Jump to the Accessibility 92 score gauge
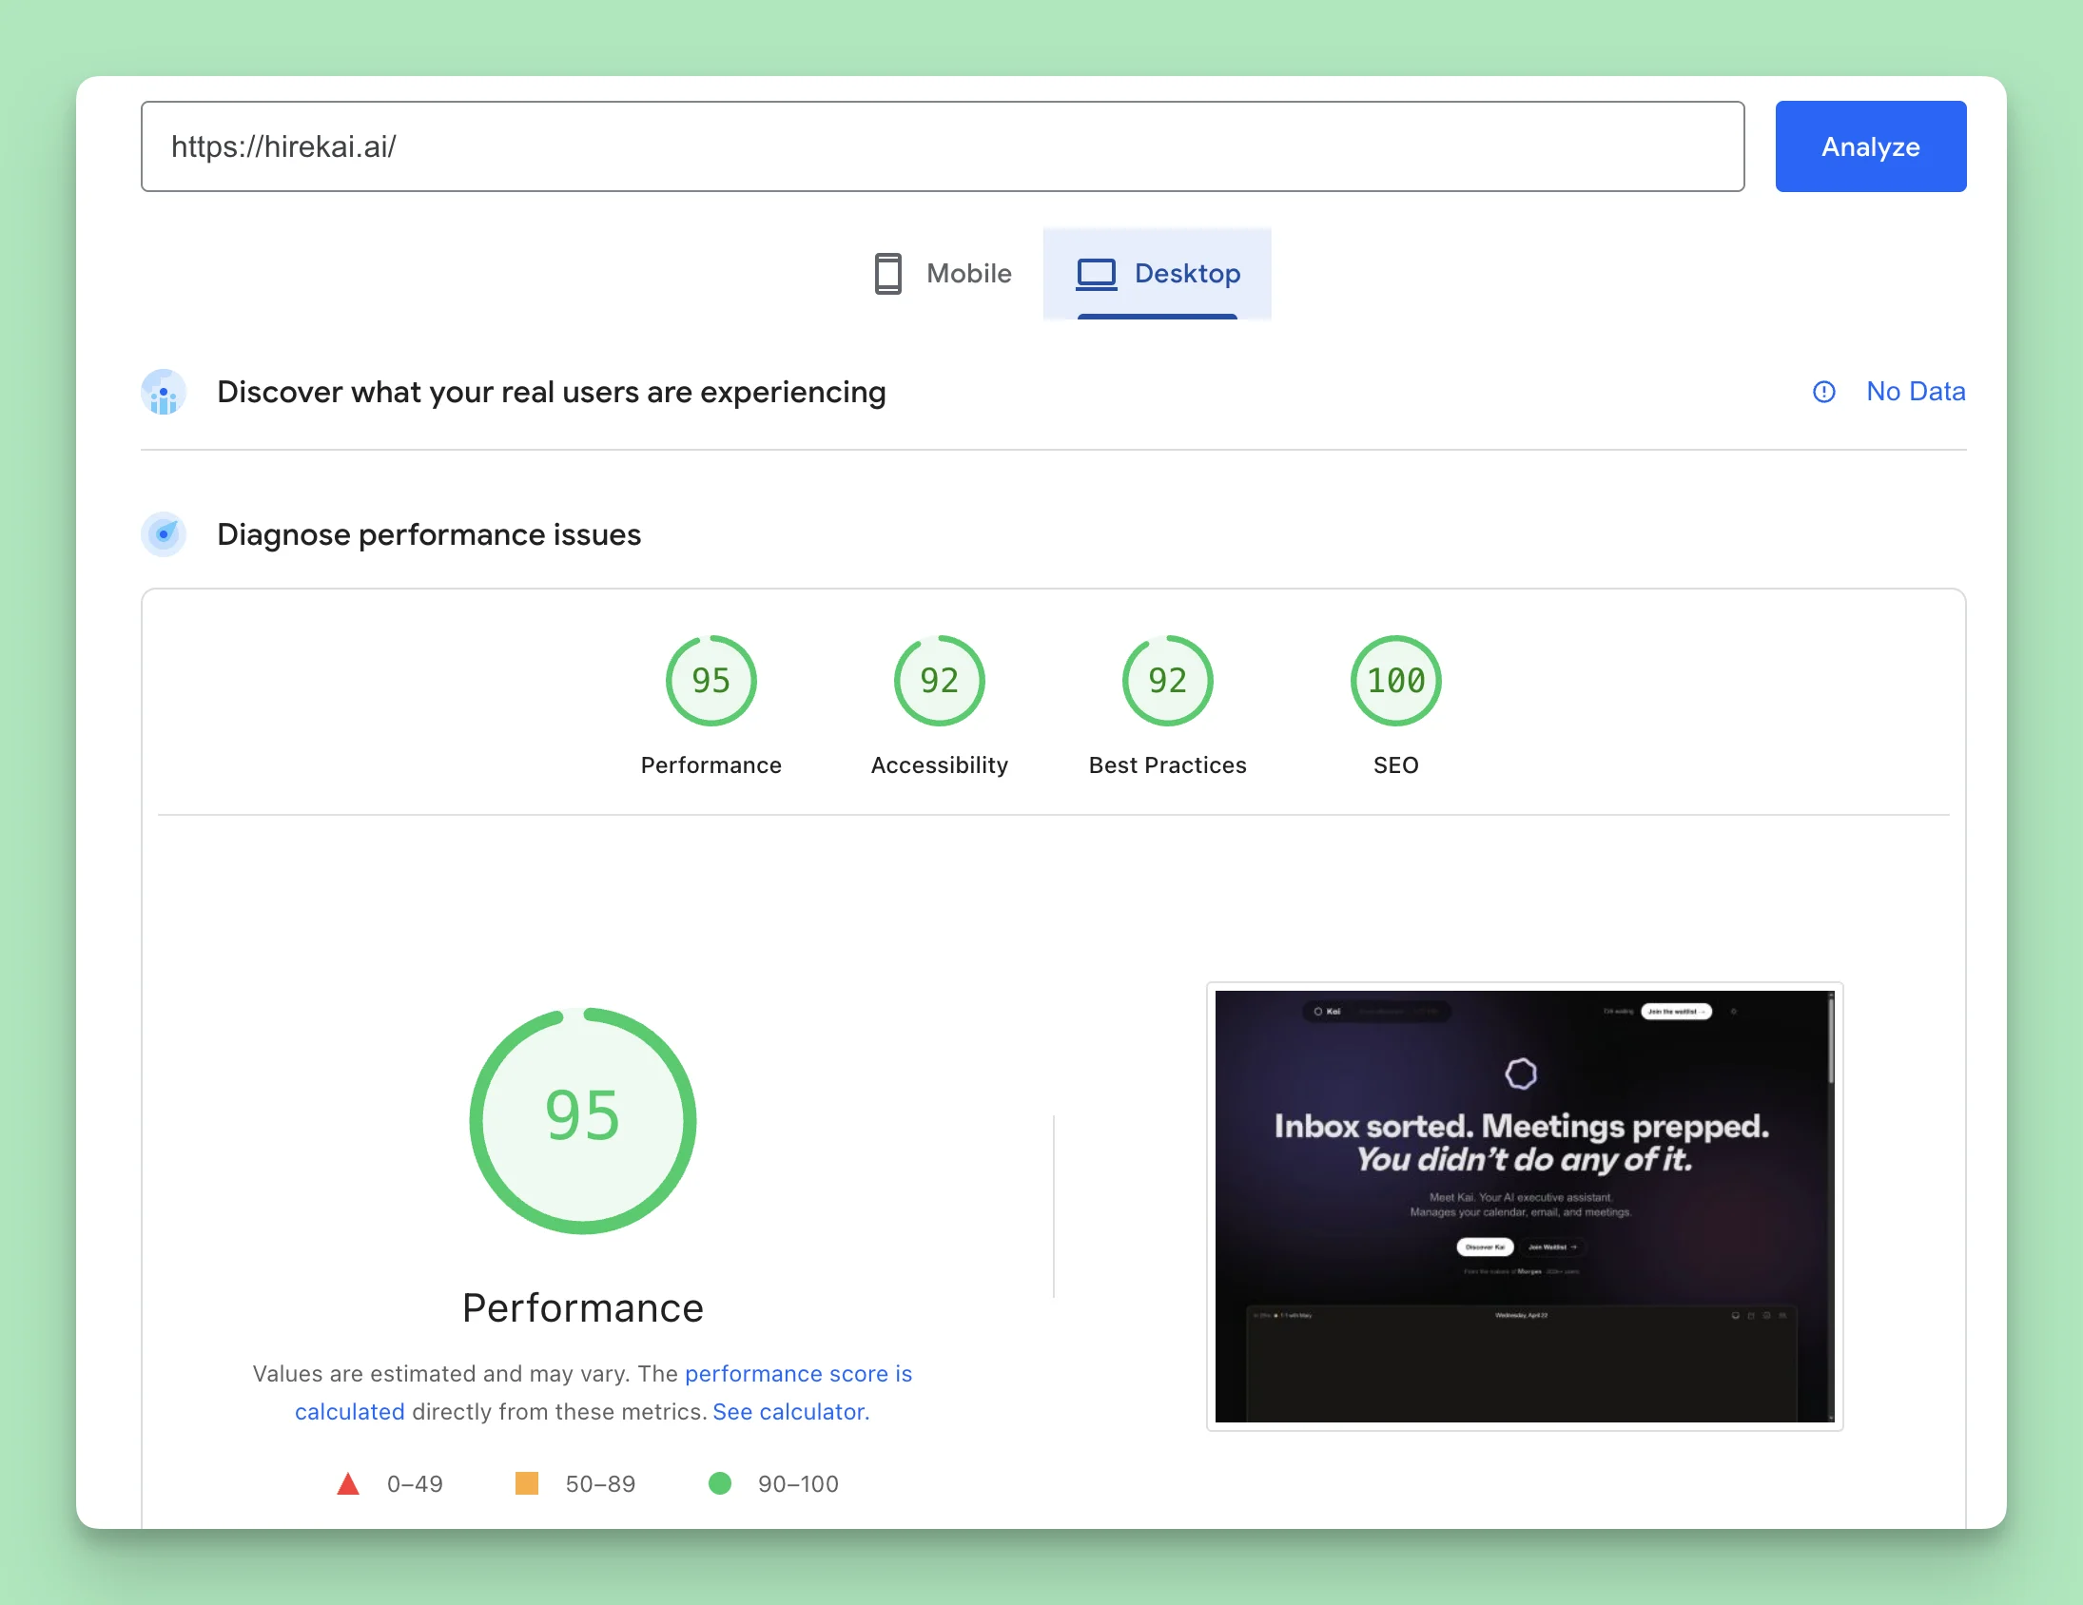2083x1605 pixels. pos(939,681)
